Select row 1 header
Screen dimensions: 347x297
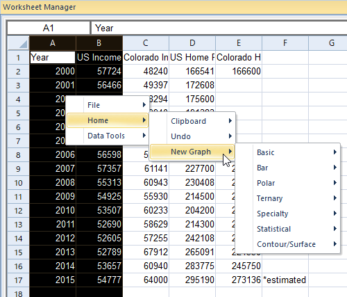[19, 57]
